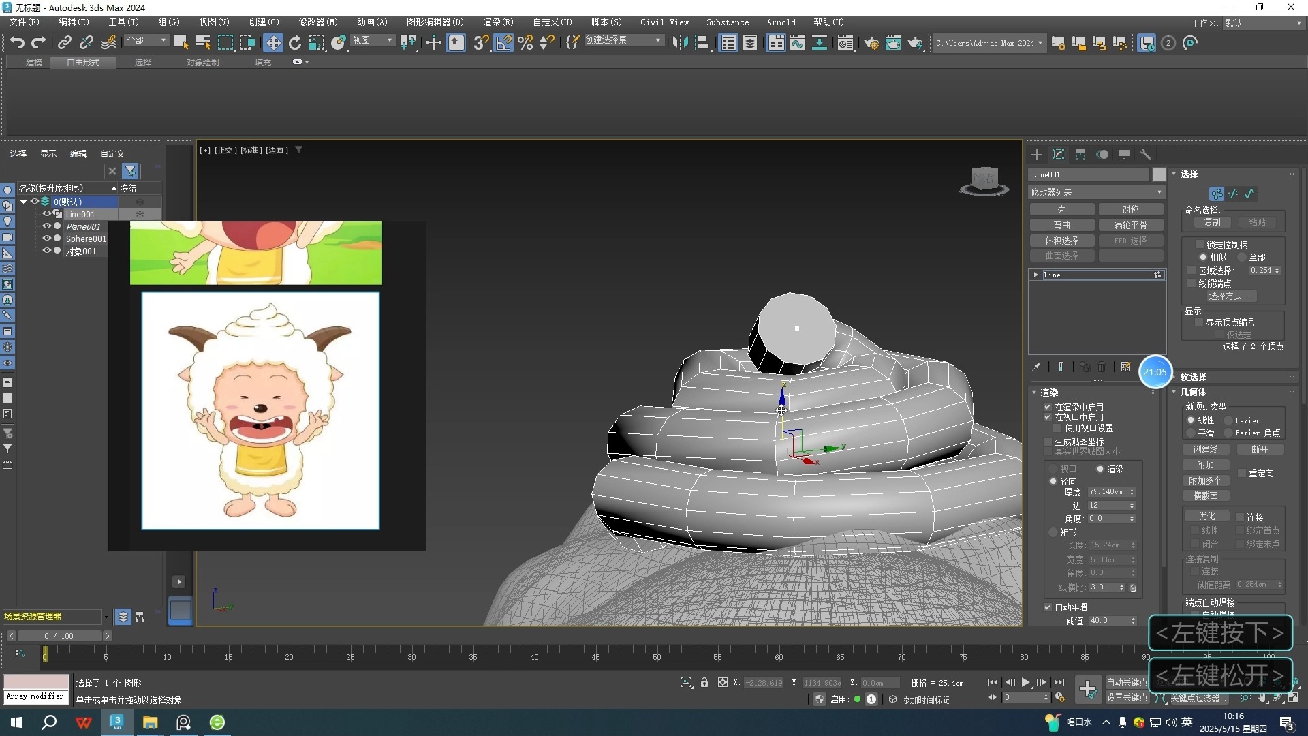Screen dimensions: 1308x736
Task: Click the Create Line (创建线) button
Action: (x=1206, y=449)
